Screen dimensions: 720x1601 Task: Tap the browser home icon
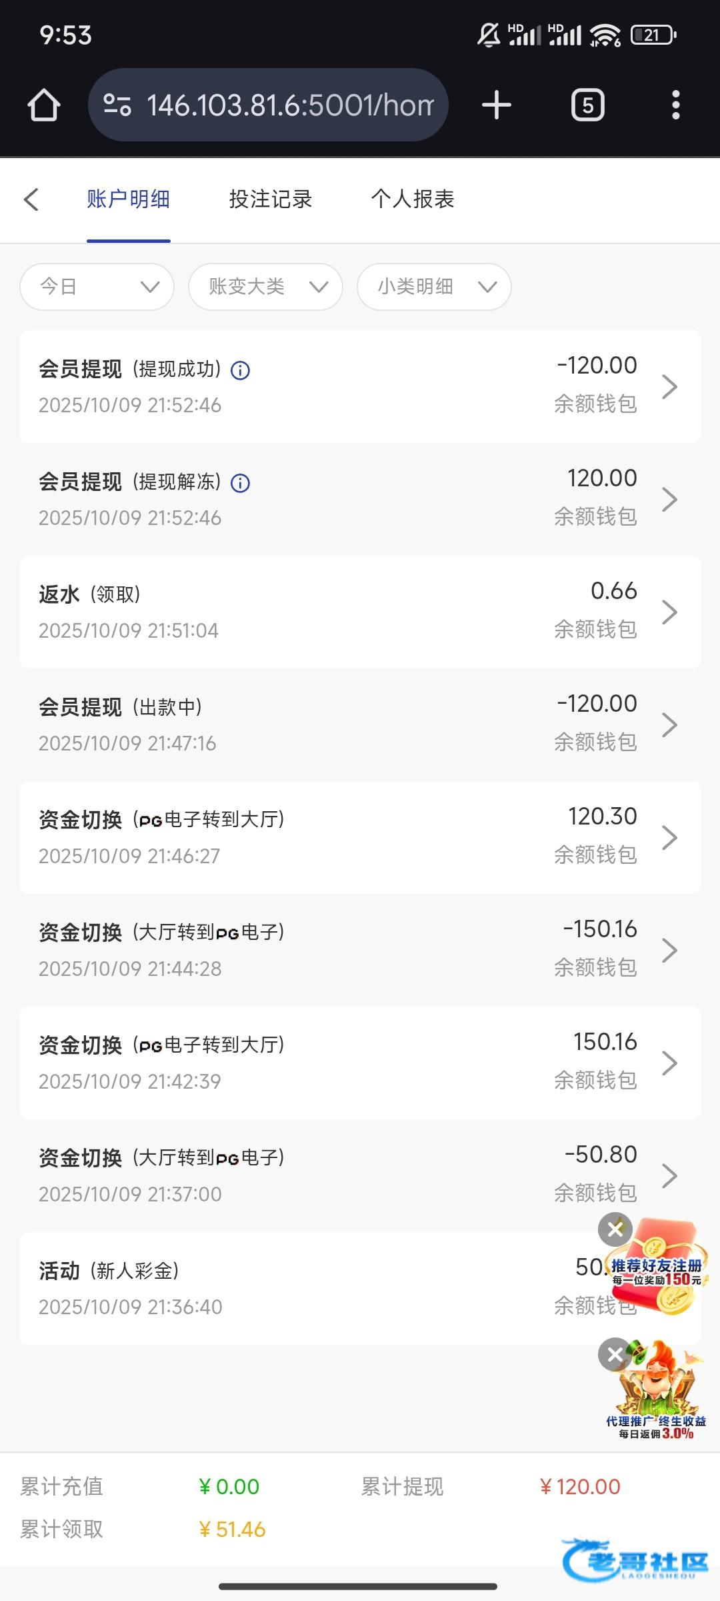click(x=44, y=105)
